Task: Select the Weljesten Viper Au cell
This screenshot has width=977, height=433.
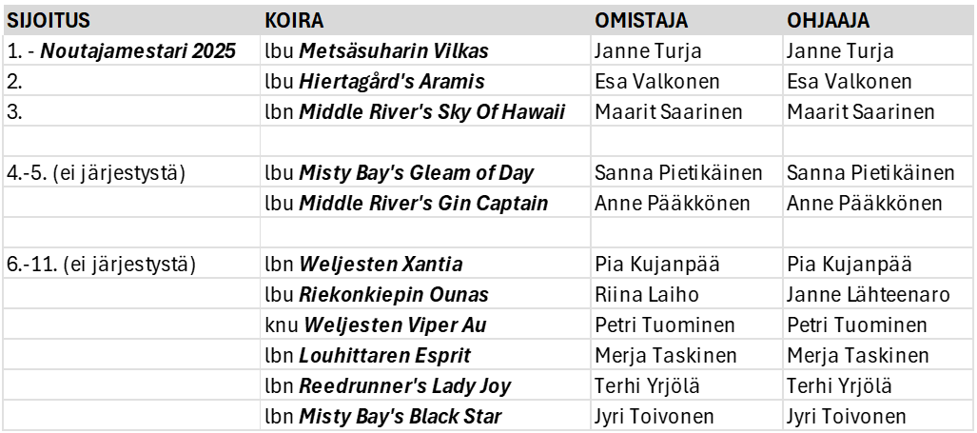Action: tap(425, 325)
